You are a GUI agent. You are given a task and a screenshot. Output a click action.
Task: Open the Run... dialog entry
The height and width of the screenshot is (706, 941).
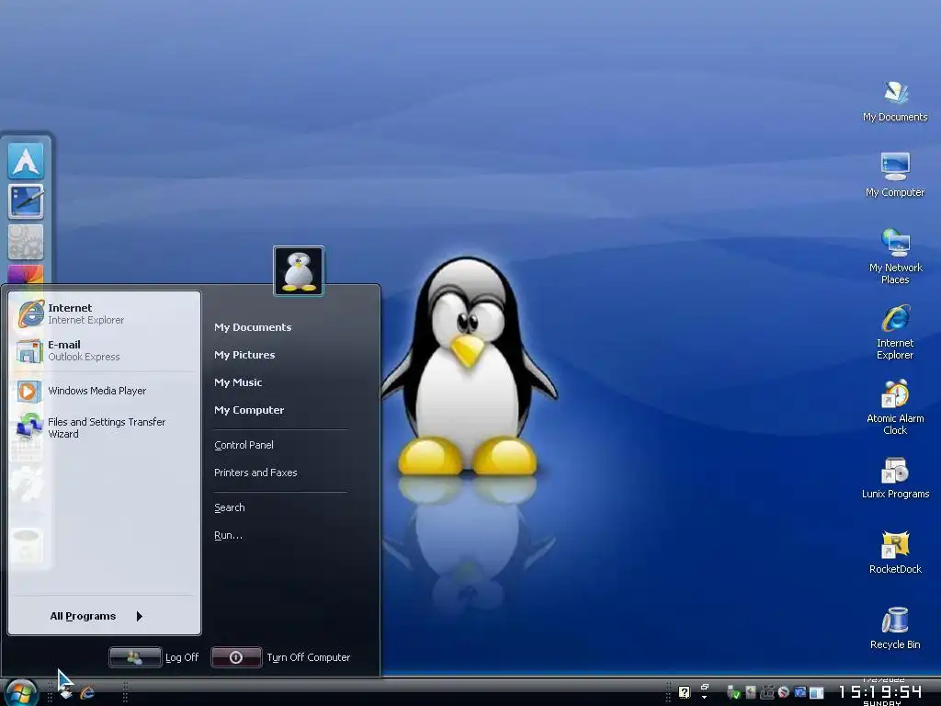(228, 535)
